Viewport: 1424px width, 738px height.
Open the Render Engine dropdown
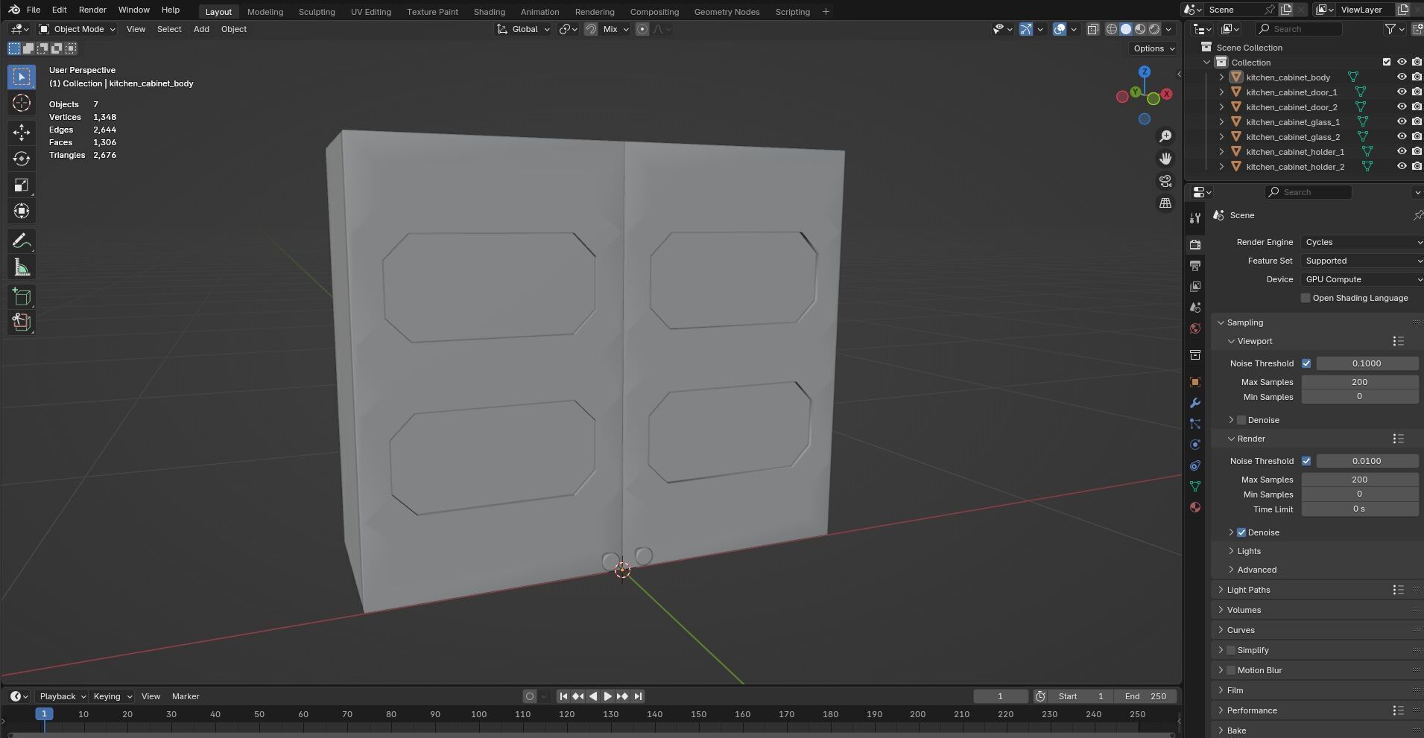(x=1362, y=242)
